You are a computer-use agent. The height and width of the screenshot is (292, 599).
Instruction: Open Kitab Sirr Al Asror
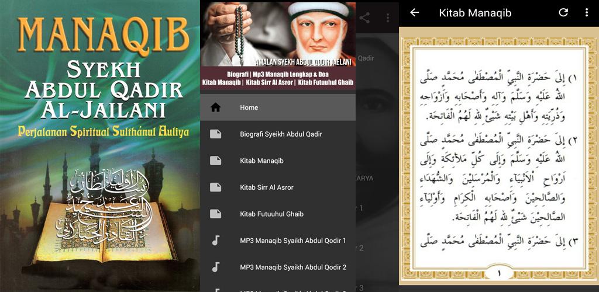tap(278, 187)
